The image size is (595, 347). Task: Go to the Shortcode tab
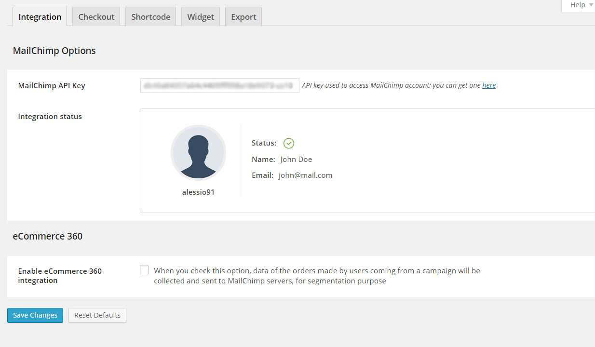[151, 17]
